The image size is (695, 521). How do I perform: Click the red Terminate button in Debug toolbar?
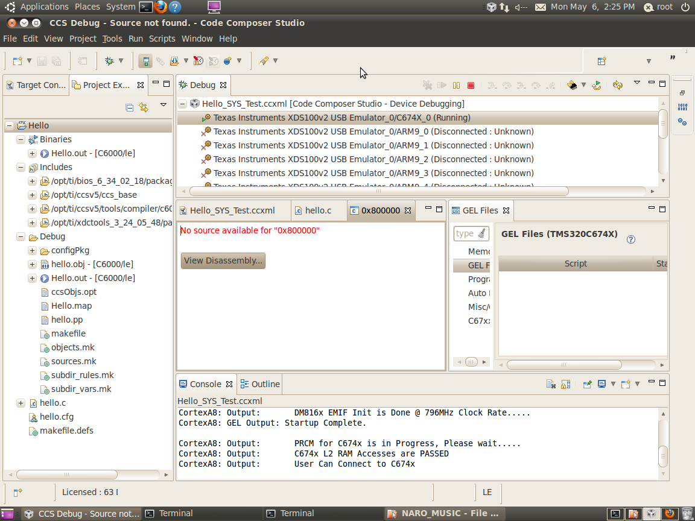tap(471, 86)
